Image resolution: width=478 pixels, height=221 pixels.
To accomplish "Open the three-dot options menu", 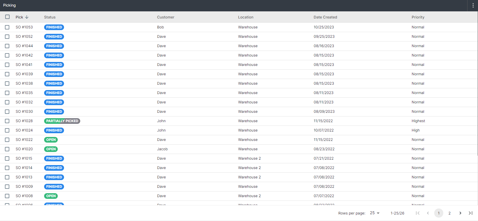I will [473, 6].
